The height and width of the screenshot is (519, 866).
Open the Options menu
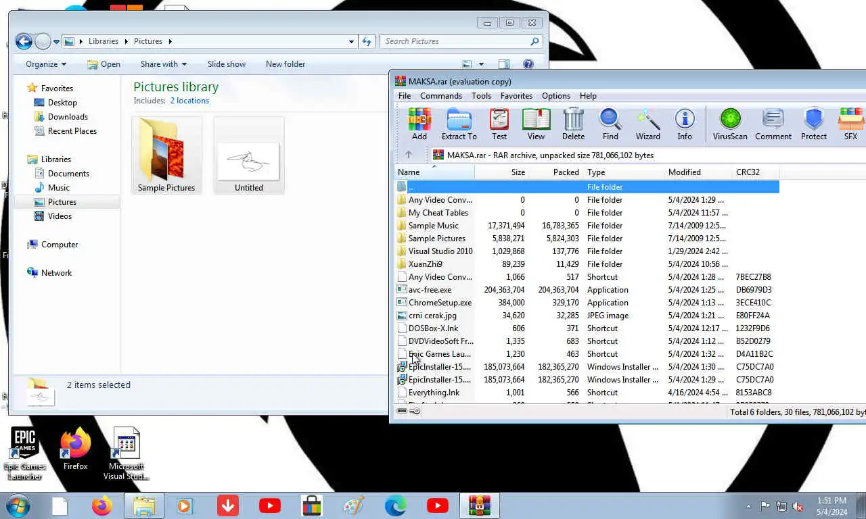coord(556,96)
